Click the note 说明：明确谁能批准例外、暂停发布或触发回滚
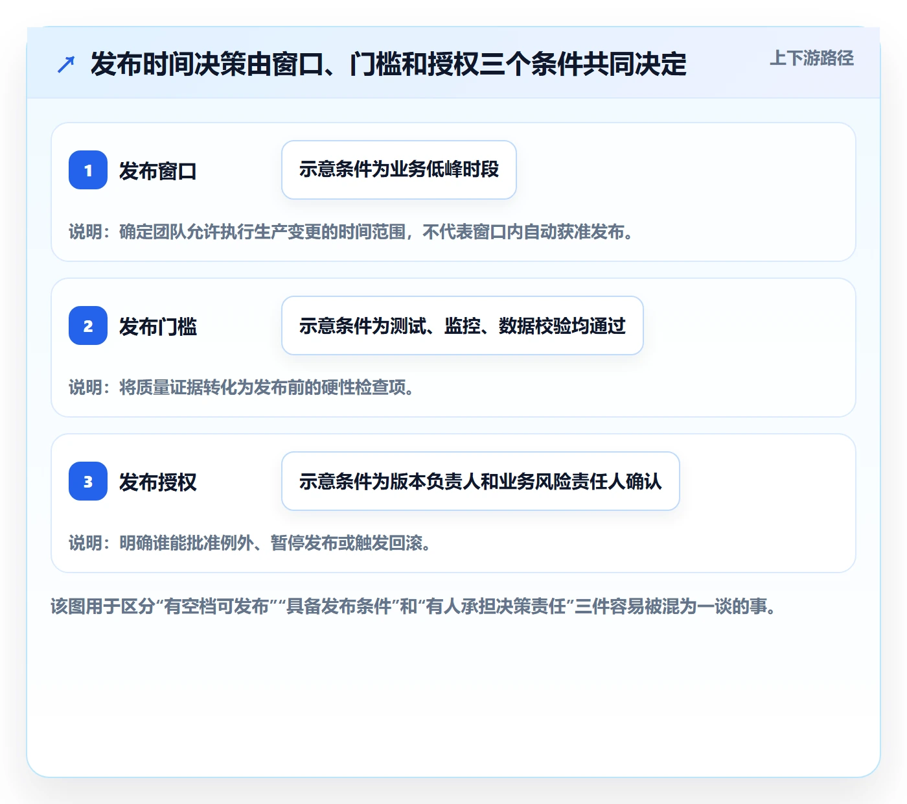 pos(250,543)
